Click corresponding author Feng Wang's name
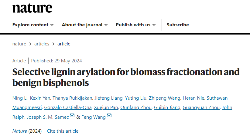The image size is (250, 139). click(93, 117)
